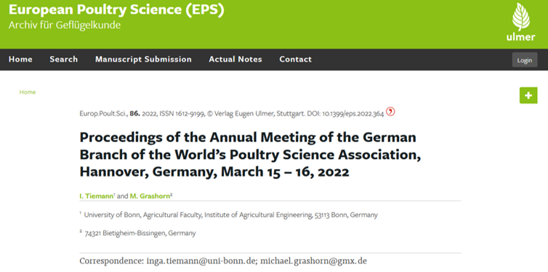Follow the green Home breadcrumb link
The width and height of the screenshot is (548, 272).
(28, 92)
